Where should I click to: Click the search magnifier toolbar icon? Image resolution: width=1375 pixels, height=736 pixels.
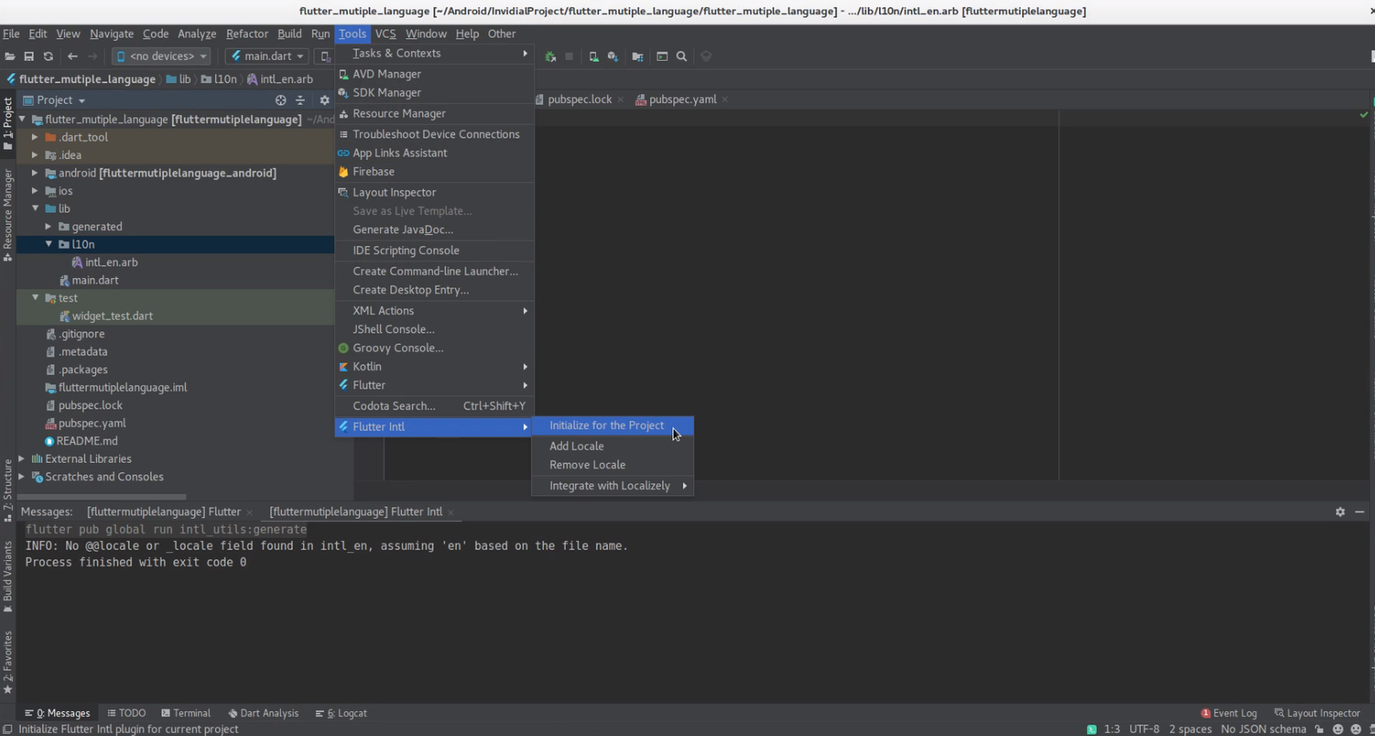682,57
